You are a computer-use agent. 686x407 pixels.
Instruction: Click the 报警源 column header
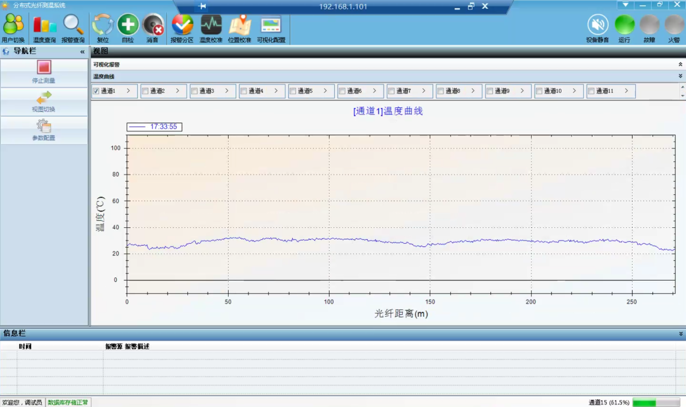click(114, 346)
